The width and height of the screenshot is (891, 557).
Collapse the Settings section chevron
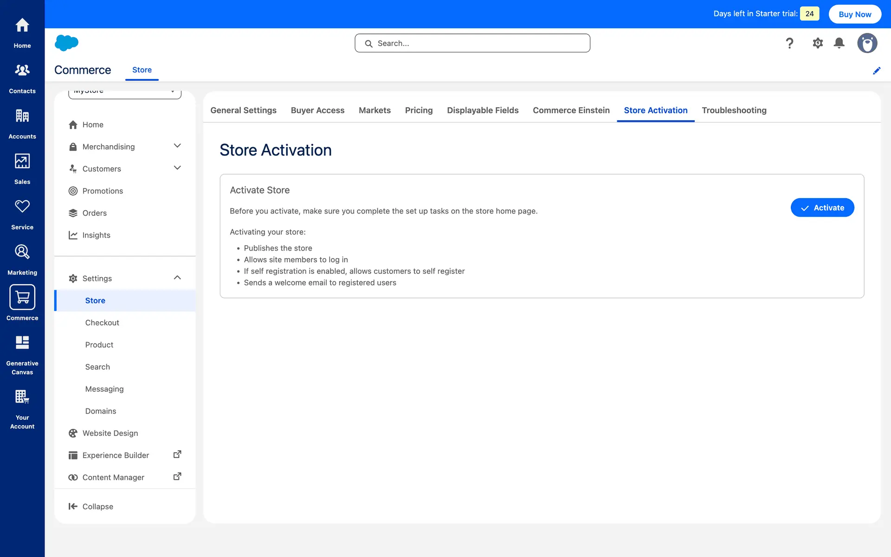177,278
